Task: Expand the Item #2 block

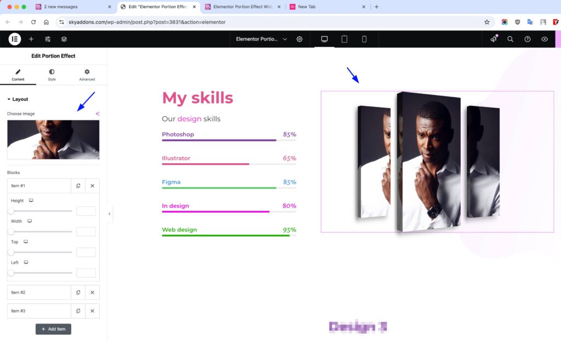Action: point(39,292)
